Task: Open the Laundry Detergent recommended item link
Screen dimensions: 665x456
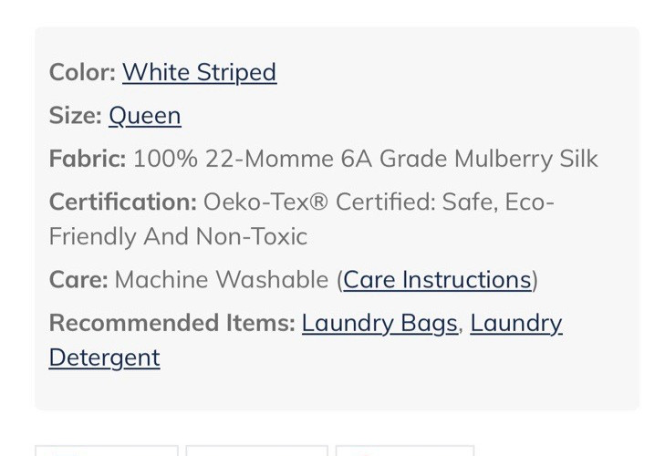Action: click(x=516, y=323)
